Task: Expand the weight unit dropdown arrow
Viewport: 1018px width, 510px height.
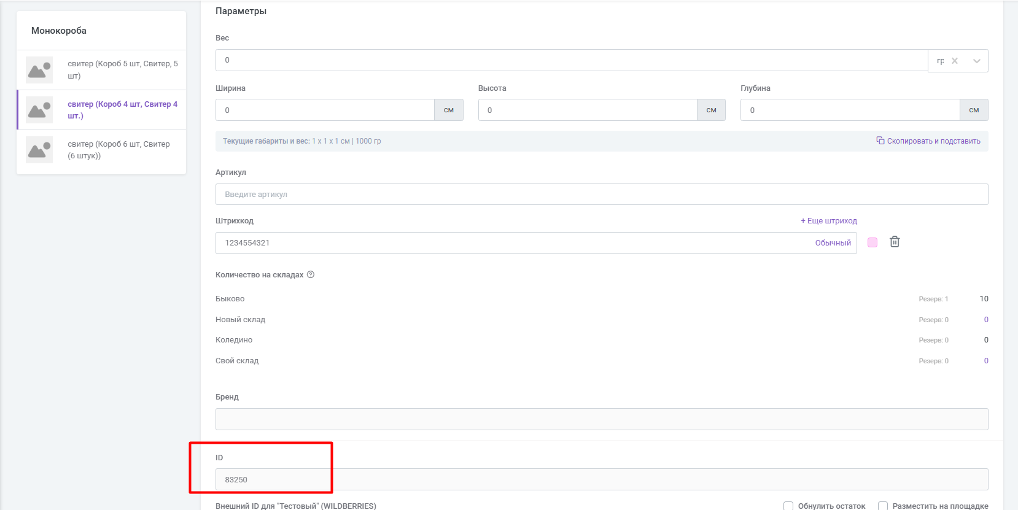Action: click(x=977, y=61)
